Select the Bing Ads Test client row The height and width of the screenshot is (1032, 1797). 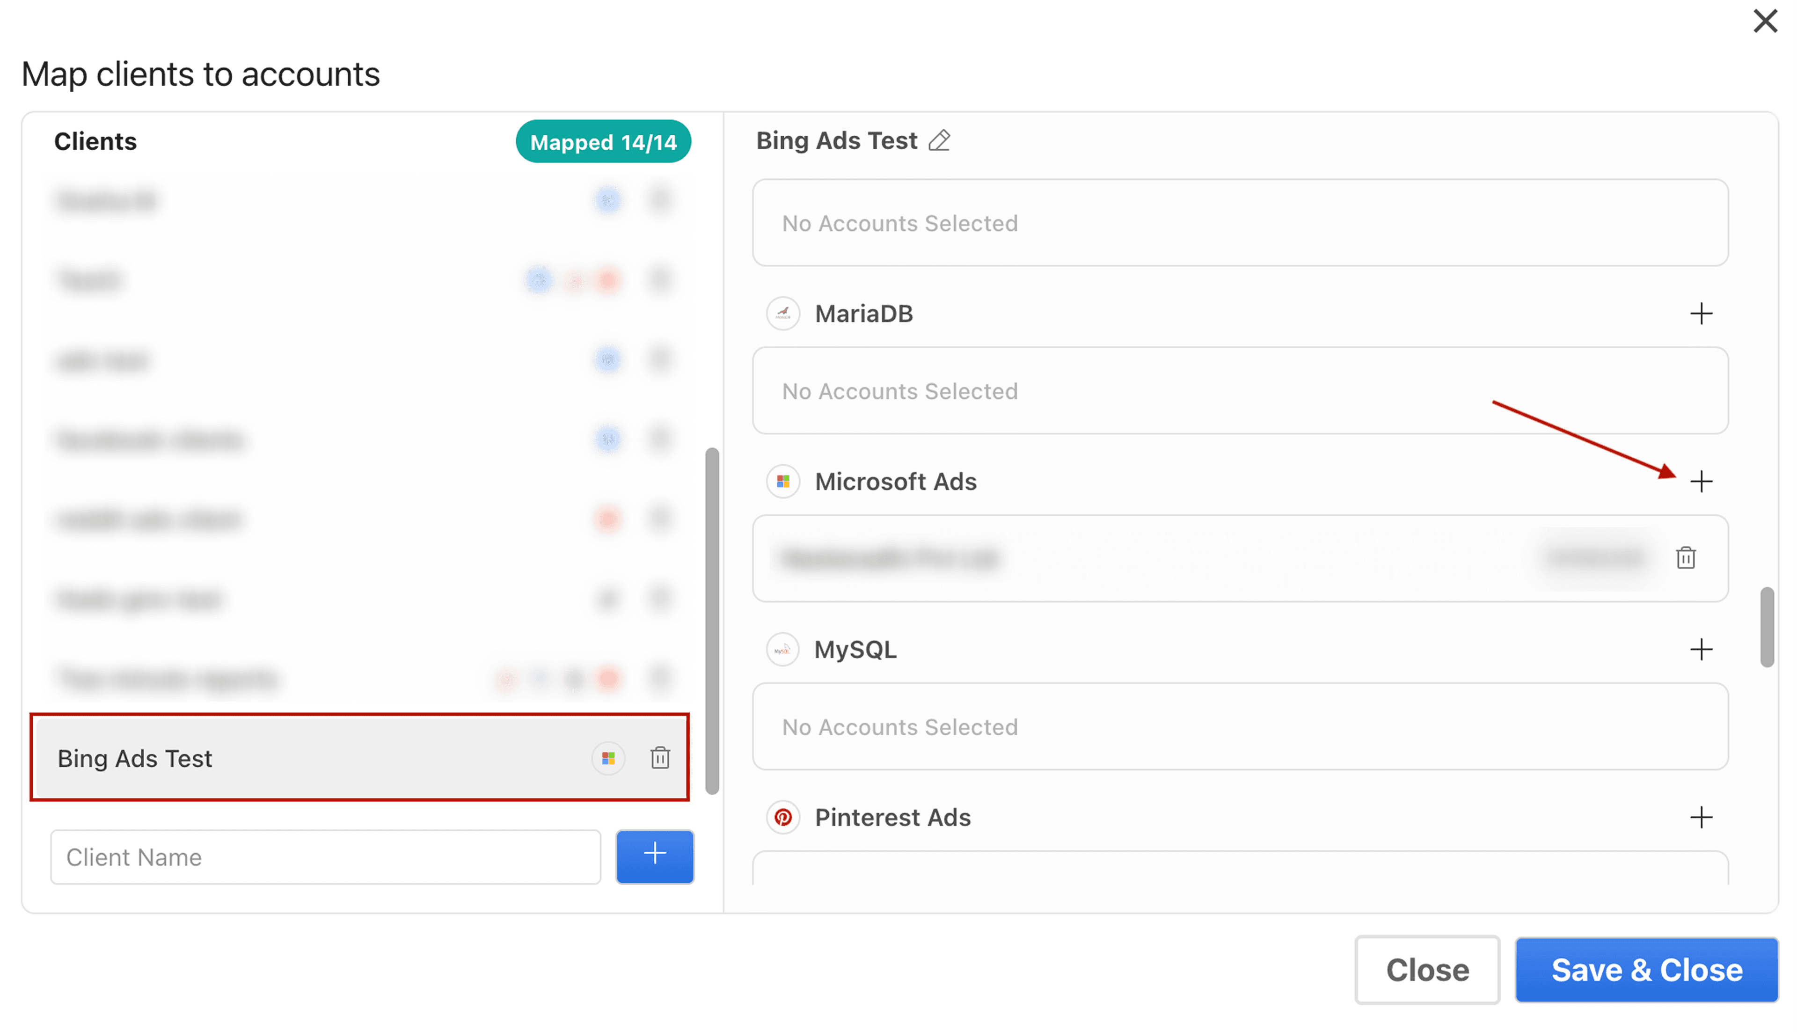click(359, 758)
